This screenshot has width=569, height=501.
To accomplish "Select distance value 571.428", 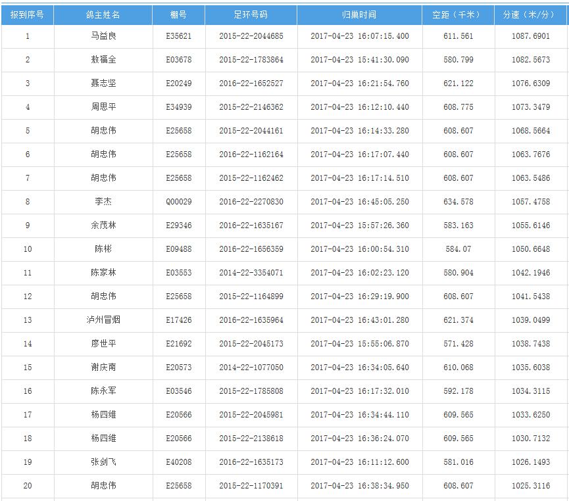I will [x=458, y=344].
